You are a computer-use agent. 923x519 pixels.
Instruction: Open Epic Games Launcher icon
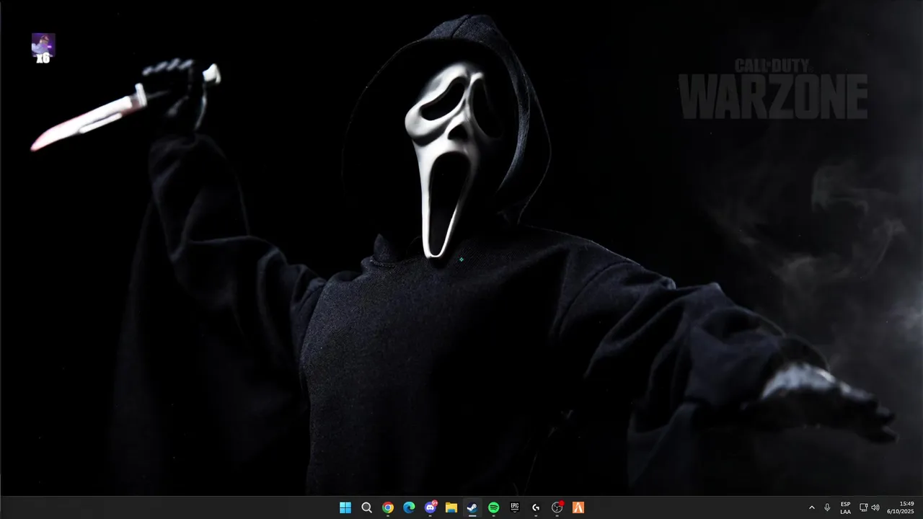(515, 507)
